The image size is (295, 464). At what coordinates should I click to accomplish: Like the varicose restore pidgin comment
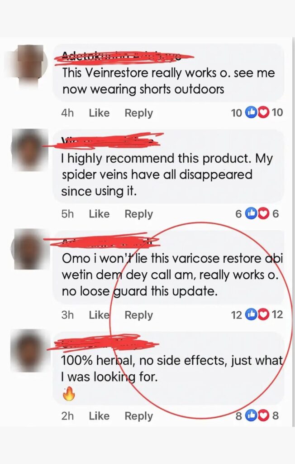pyautogui.click(x=99, y=315)
